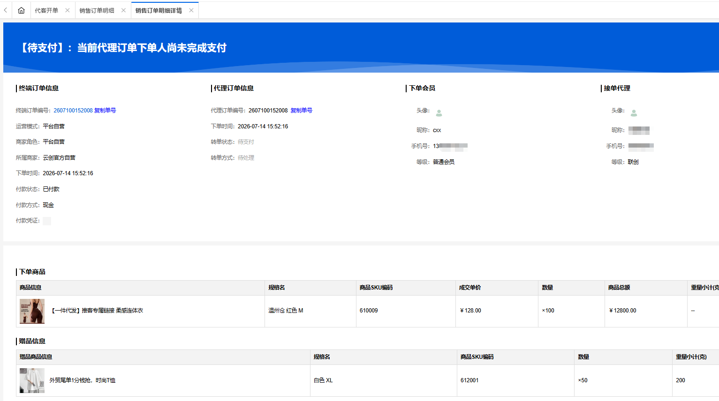
Task: Copy the terminal order number via 复制单号
Action: (x=105, y=111)
